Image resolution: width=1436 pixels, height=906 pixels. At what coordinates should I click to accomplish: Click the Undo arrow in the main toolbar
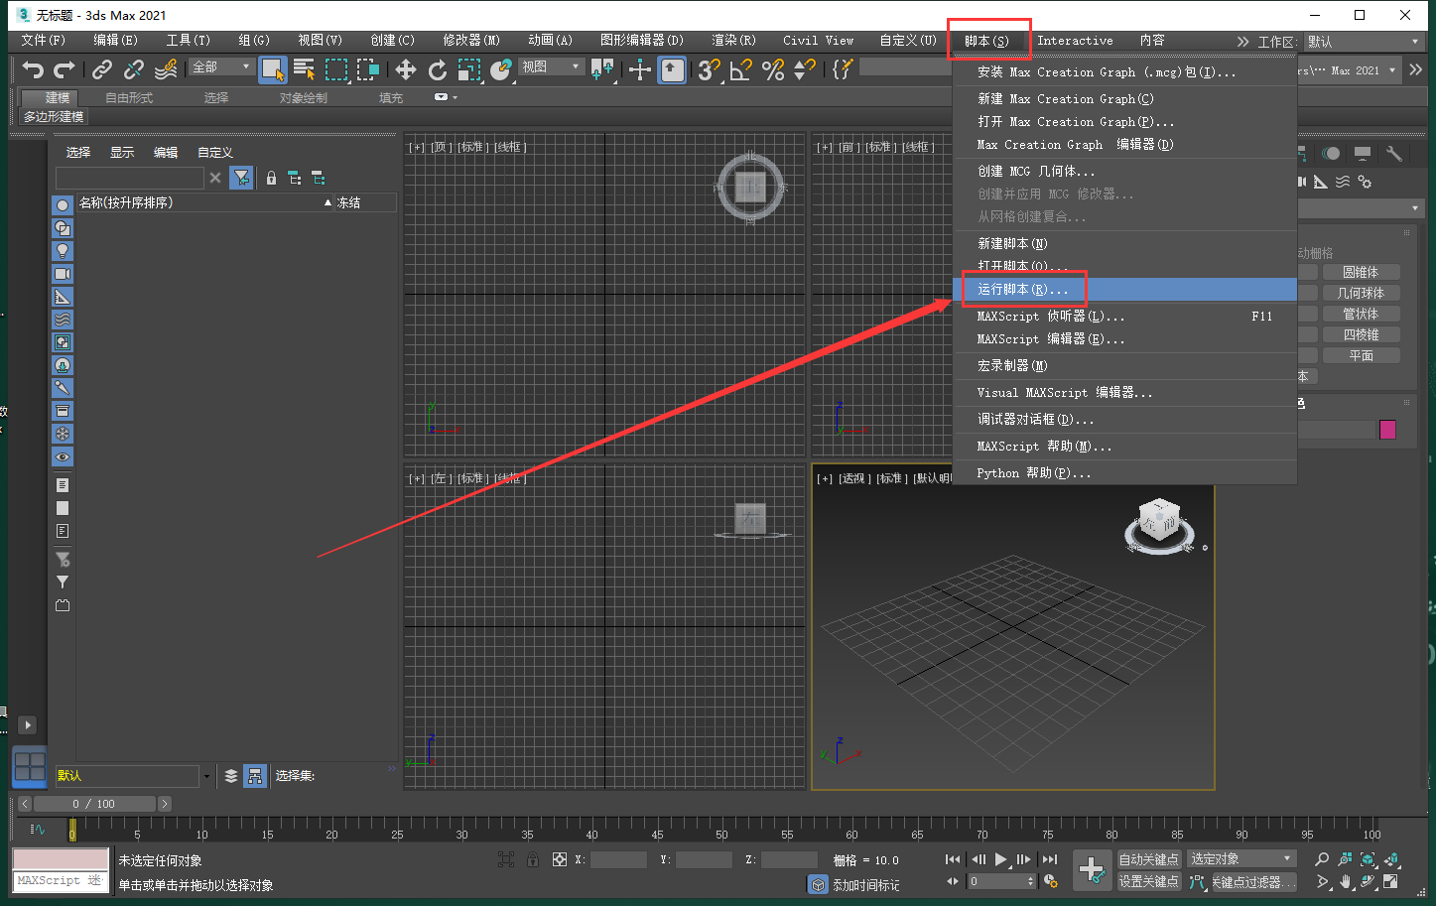pyautogui.click(x=33, y=69)
